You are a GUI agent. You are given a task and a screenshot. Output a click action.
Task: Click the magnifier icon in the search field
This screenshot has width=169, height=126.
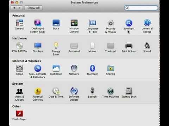click(127, 8)
